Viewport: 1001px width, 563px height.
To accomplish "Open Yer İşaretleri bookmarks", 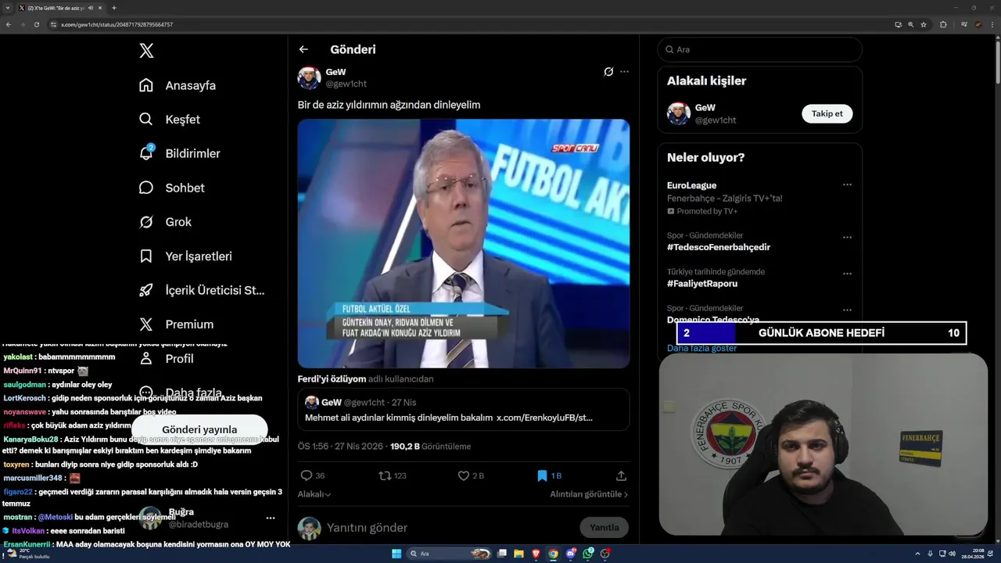I will (185, 256).
